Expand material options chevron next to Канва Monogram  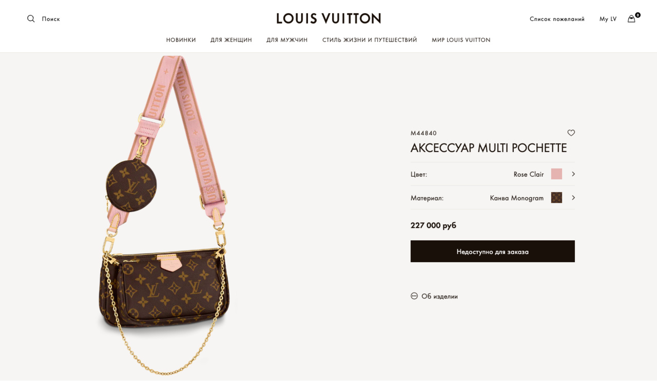tap(573, 198)
